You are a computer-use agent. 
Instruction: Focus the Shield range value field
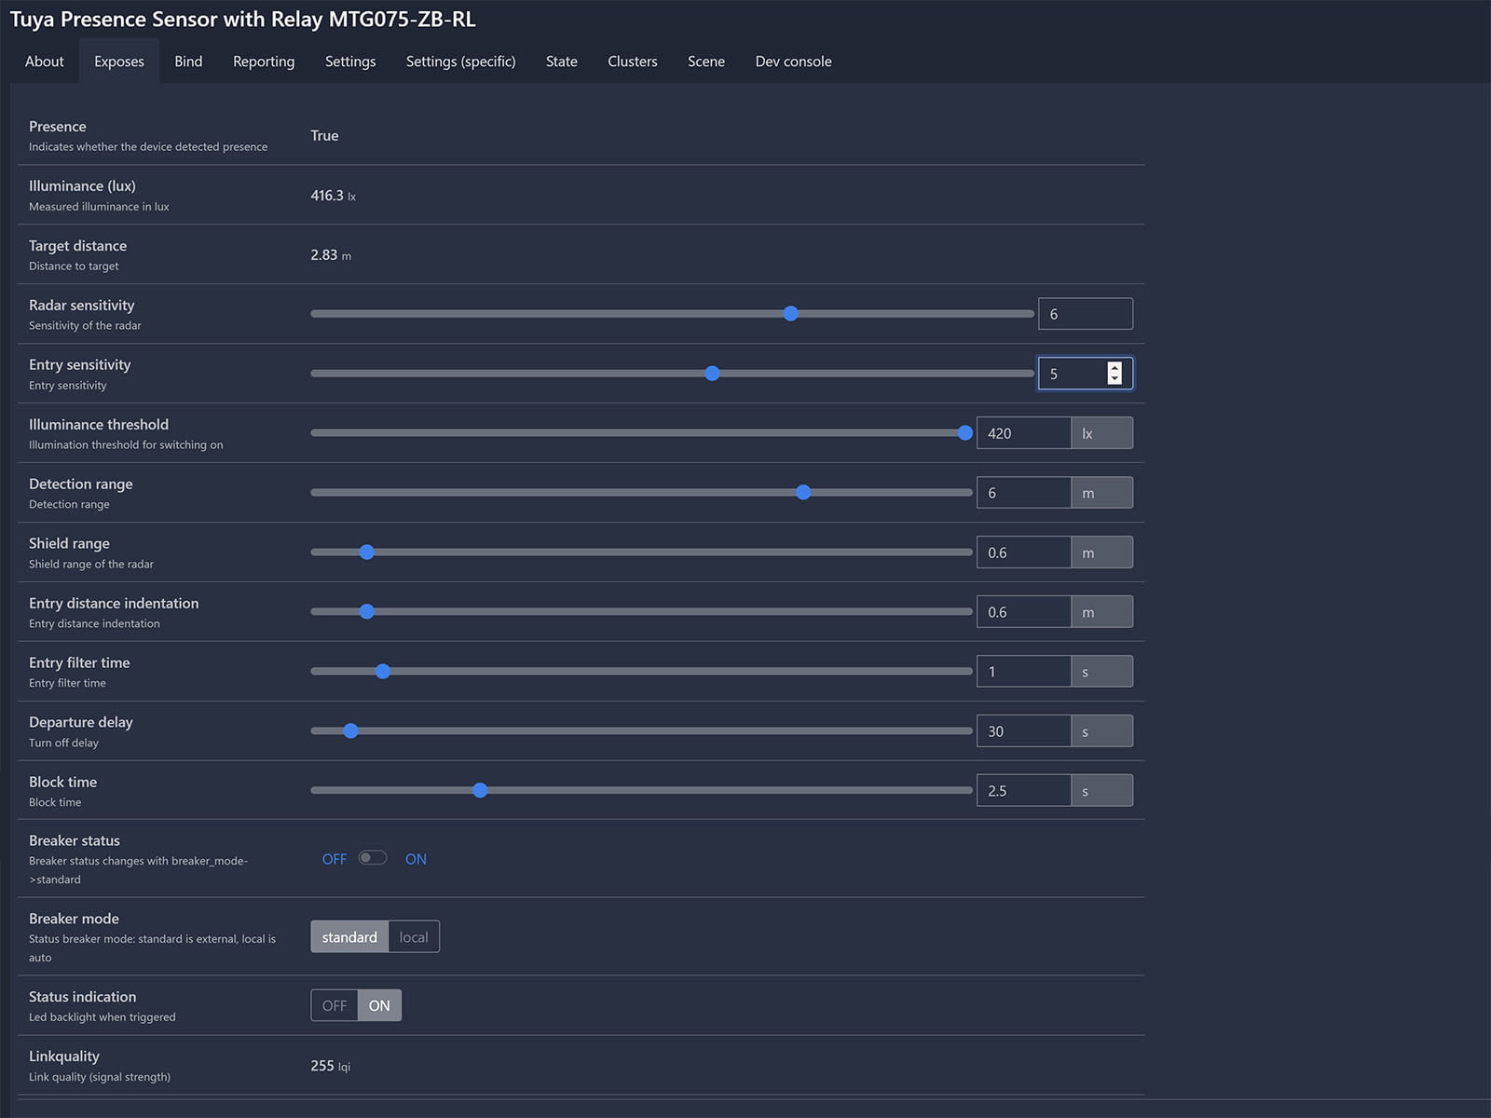pos(1023,552)
